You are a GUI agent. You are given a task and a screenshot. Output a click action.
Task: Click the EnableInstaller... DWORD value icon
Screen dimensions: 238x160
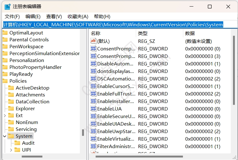(93, 101)
